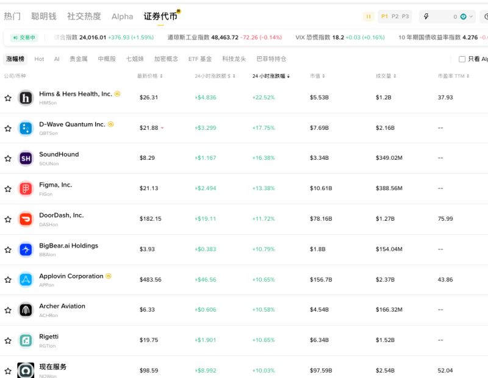488x378 pixels.
Task: Click the Rigetti logo icon
Action: coord(25,340)
